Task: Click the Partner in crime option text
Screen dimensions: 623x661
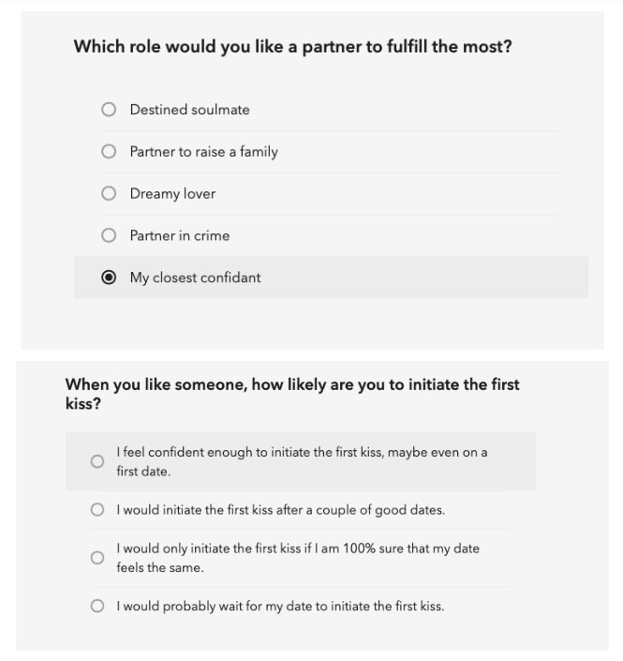Action: pyautogui.click(x=180, y=235)
